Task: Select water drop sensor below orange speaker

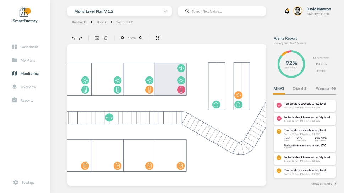Action: point(239,104)
